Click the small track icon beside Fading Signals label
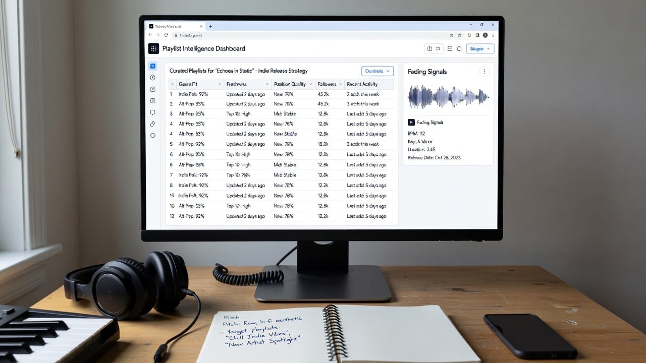The width and height of the screenshot is (646, 363). pyautogui.click(x=411, y=123)
